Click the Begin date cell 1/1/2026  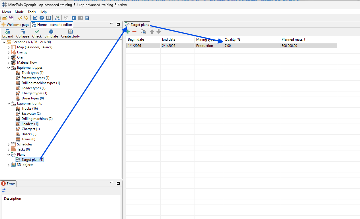pos(143,45)
